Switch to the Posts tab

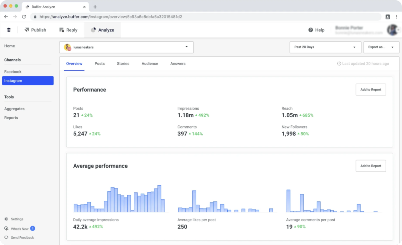coord(99,64)
